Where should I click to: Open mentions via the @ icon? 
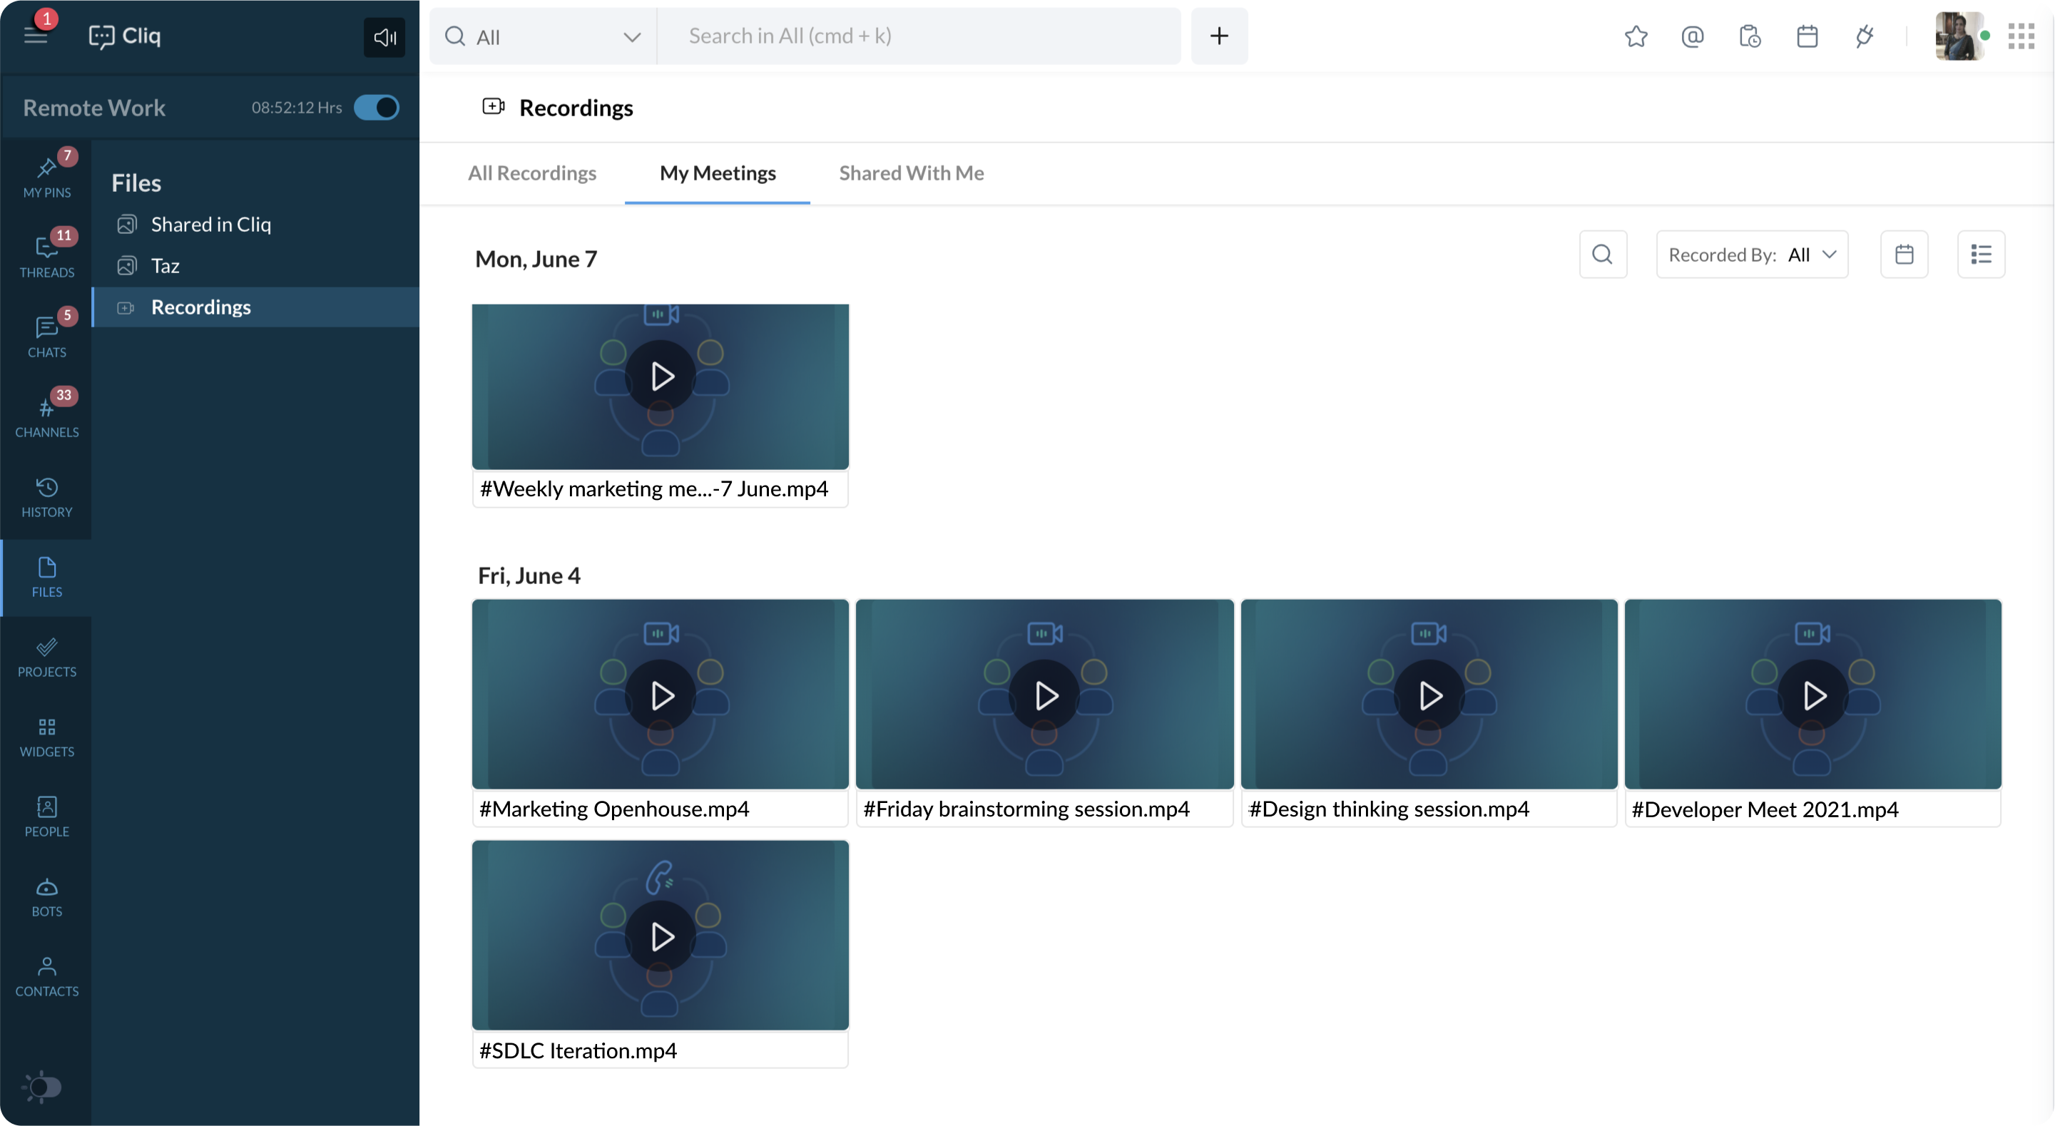(1692, 36)
